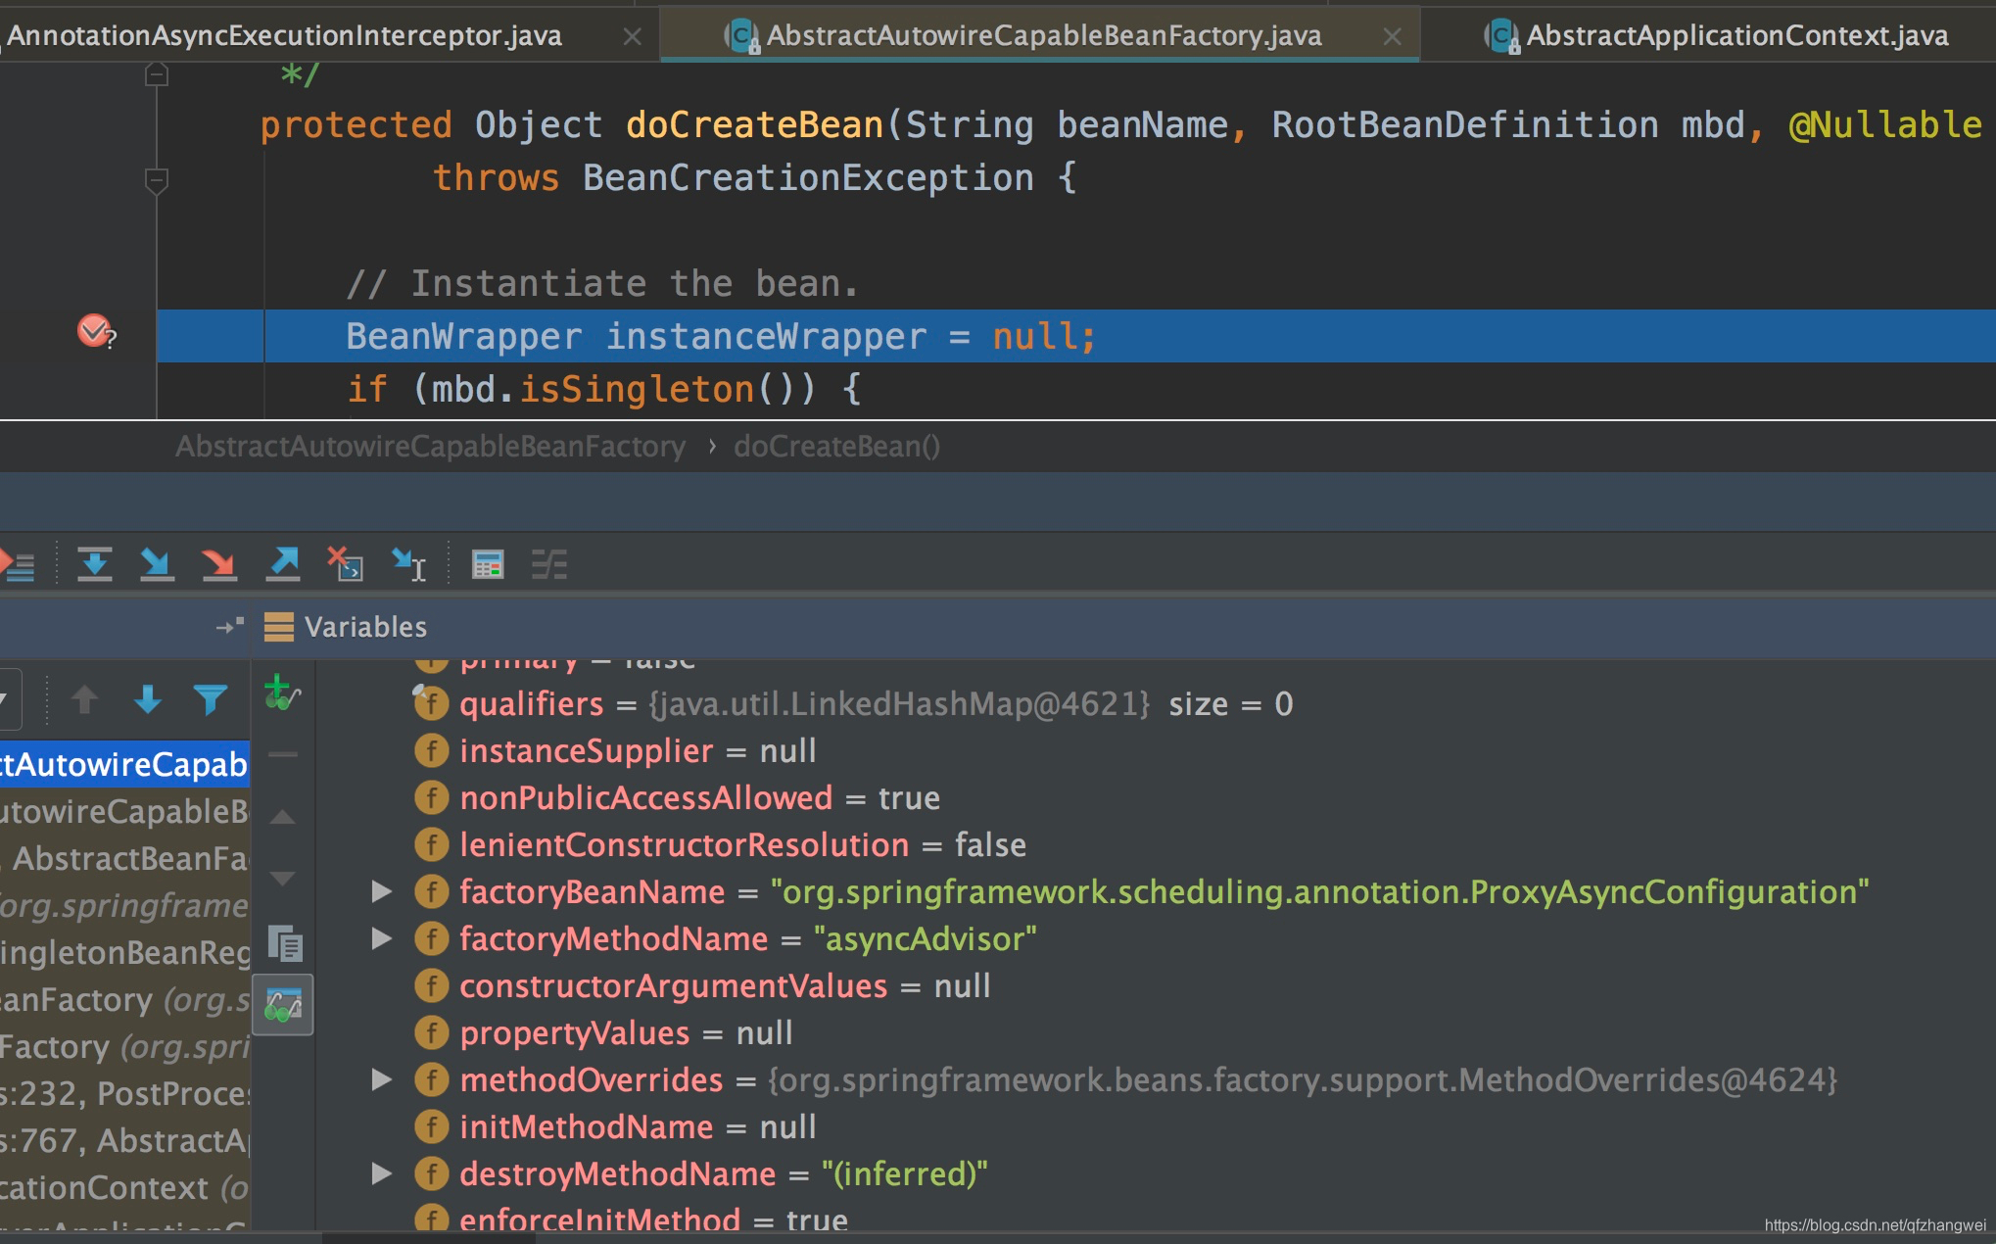
Task: Click the Run to Cursor icon
Action: point(409,563)
